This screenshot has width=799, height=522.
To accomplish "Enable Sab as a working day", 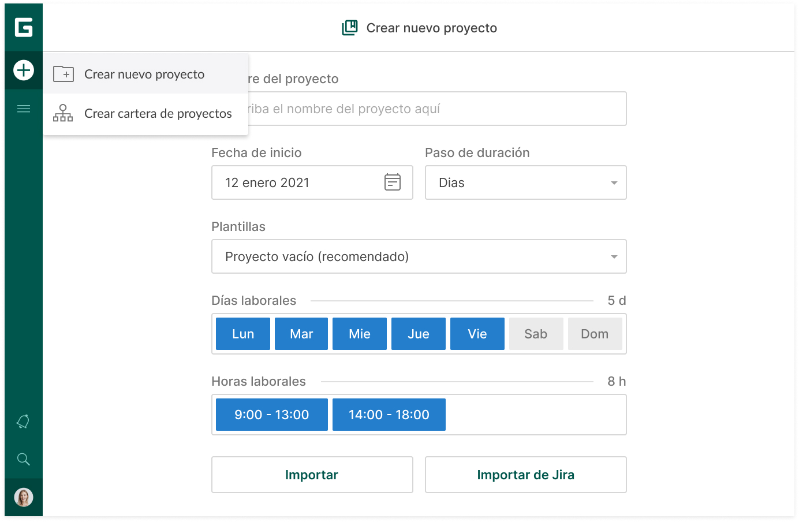I will click(536, 334).
